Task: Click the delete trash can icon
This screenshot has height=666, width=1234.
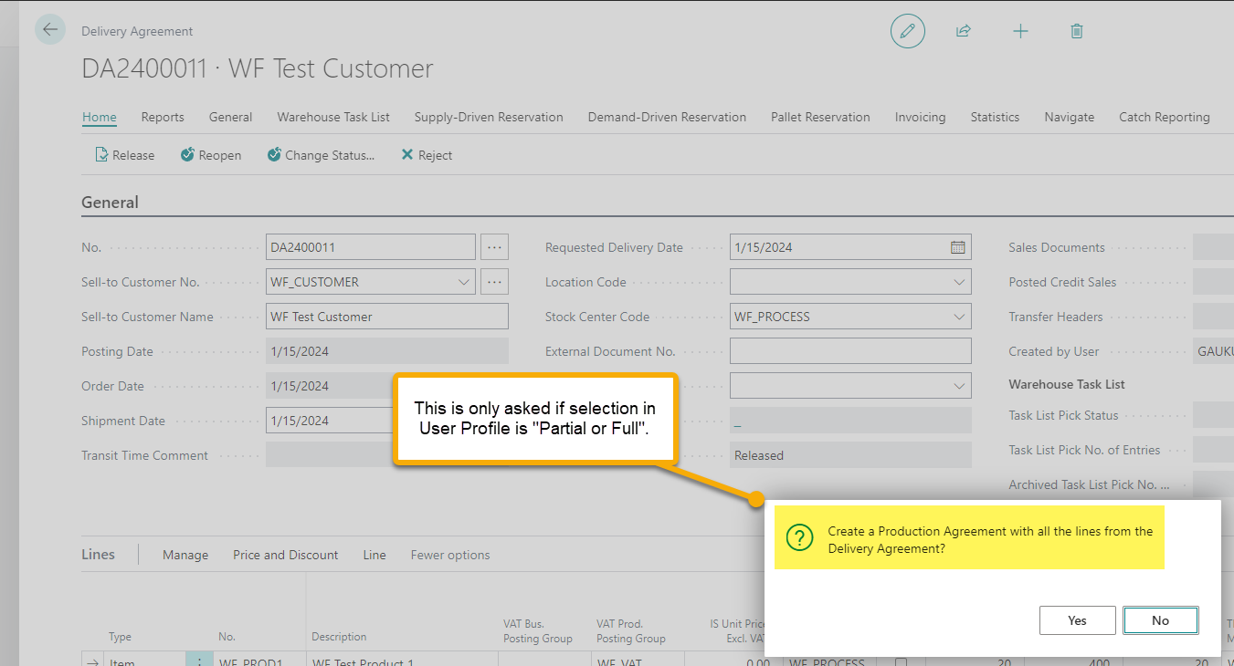Action: [x=1077, y=31]
